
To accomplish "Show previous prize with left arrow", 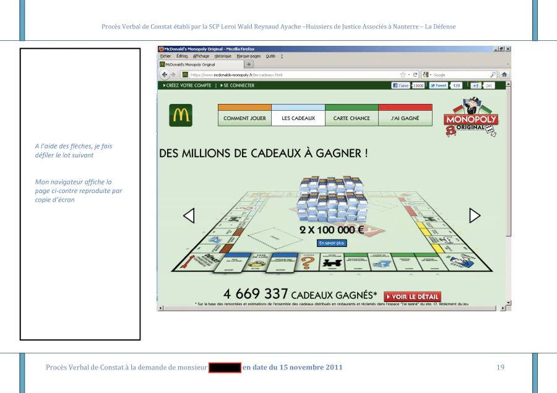I will click(x=189, y=215).
